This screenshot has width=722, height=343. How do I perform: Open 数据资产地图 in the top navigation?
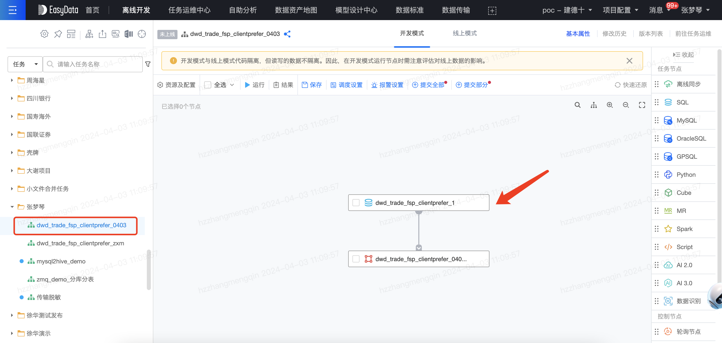(x=296, y=10)
